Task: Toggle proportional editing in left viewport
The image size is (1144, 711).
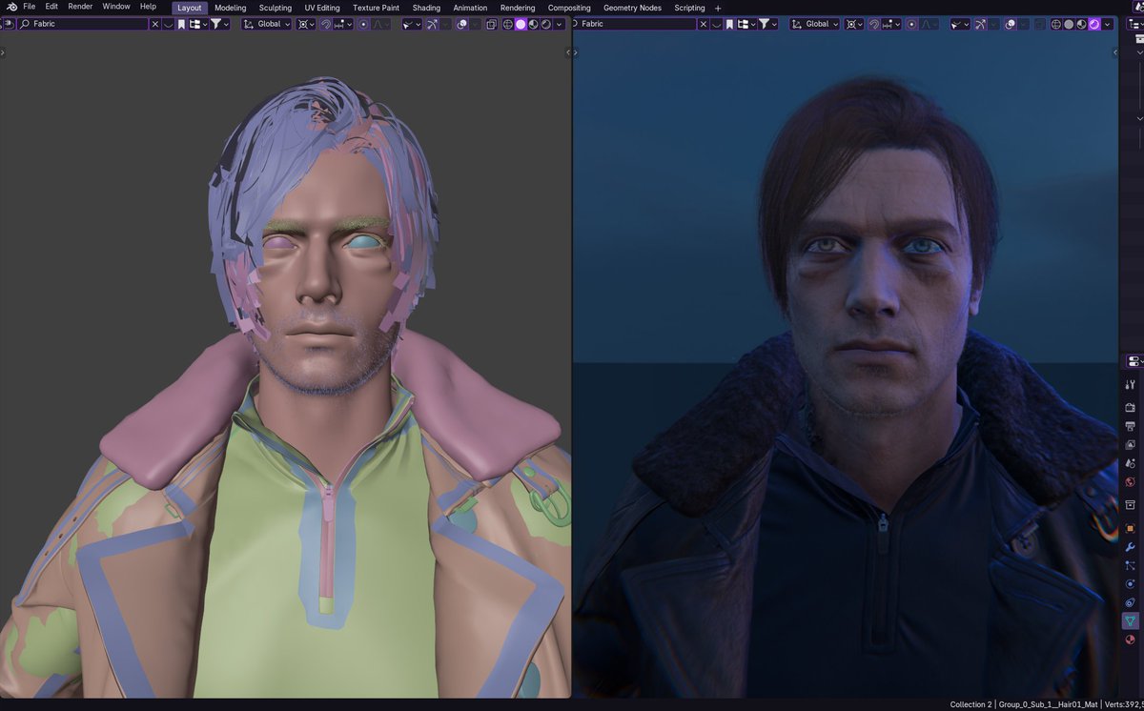Action: (x=363, y=24)
